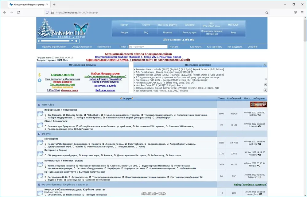This screenshot has height=197, width=307.
Task: Click the Вход login link
Action: tap(233, 32)
